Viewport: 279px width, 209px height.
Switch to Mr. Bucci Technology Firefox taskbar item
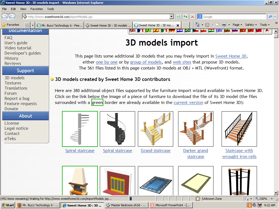38,205
